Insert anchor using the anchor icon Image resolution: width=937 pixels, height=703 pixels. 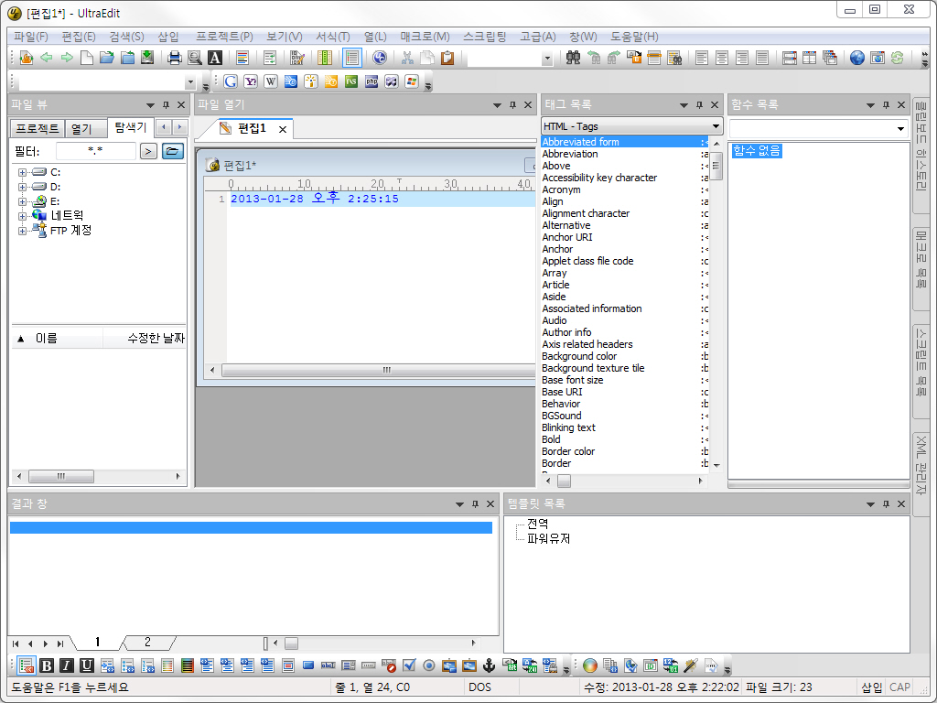pyautogui.click(x=489, y=665)
